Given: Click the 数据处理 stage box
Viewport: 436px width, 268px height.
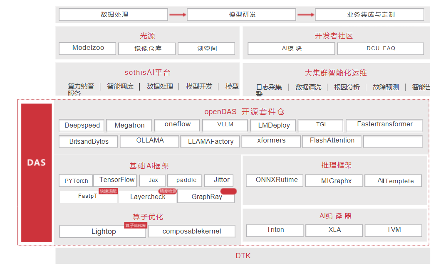Looking at the screenshot, I should pyautogui.click(x=113, y=15).
